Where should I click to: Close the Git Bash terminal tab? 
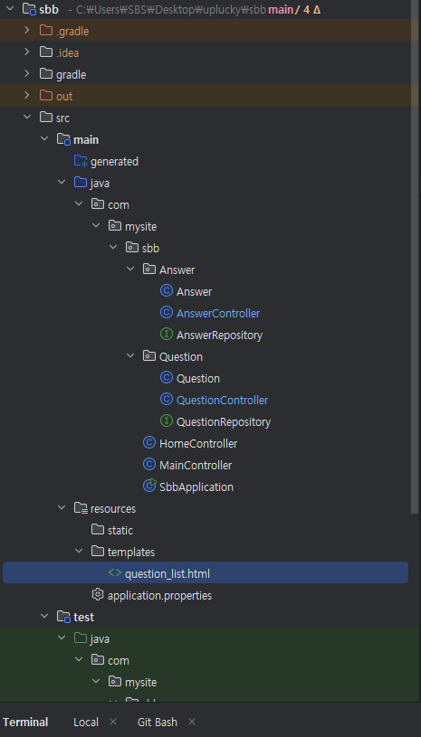(191, 722)
